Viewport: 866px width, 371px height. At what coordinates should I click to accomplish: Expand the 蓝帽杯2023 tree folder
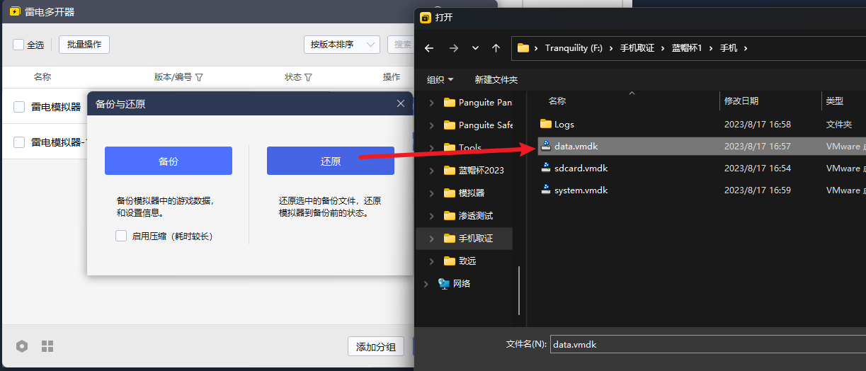(431, 170)
